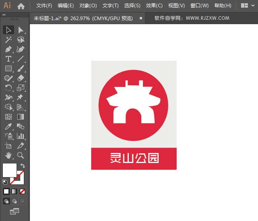Open the 文件(F) menu
258x221 pixels.
(44, 6)
